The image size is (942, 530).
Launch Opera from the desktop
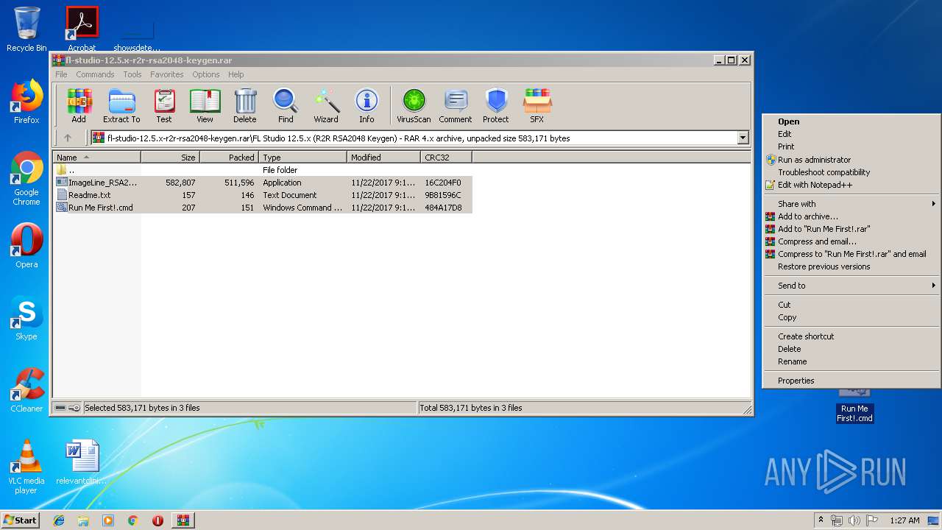(26, 246)
